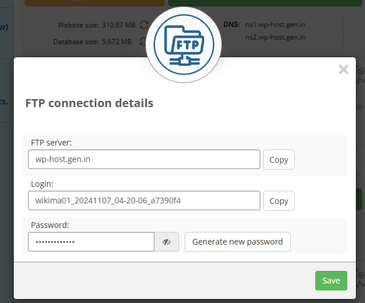
Task: Copy the FTP server address
Action: tap(279, 159)
